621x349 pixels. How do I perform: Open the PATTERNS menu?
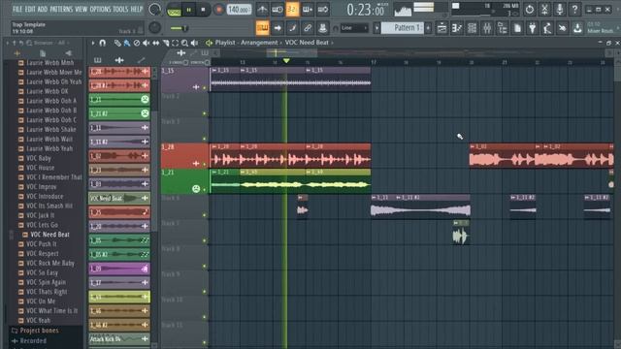click(x=61, y=9)
